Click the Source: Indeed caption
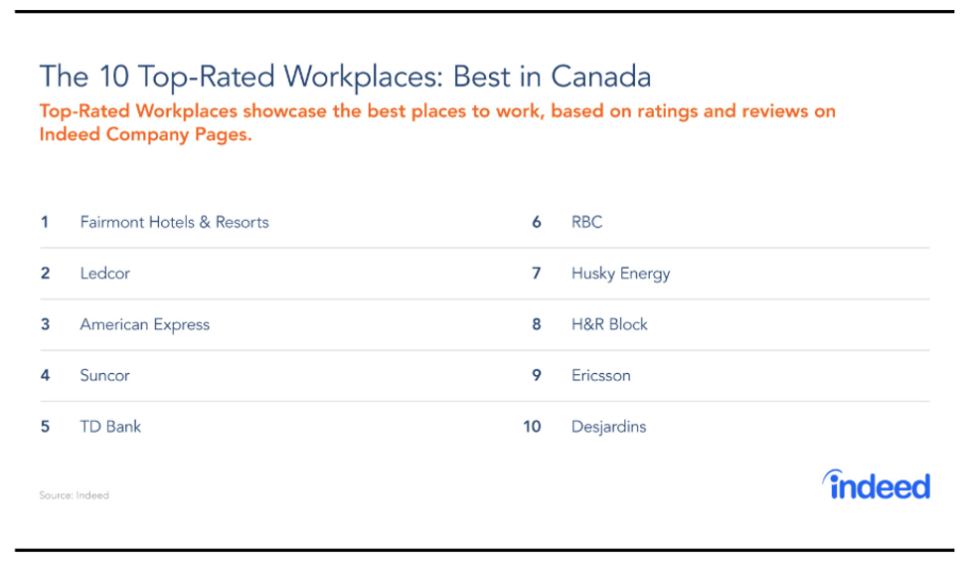 75,495
